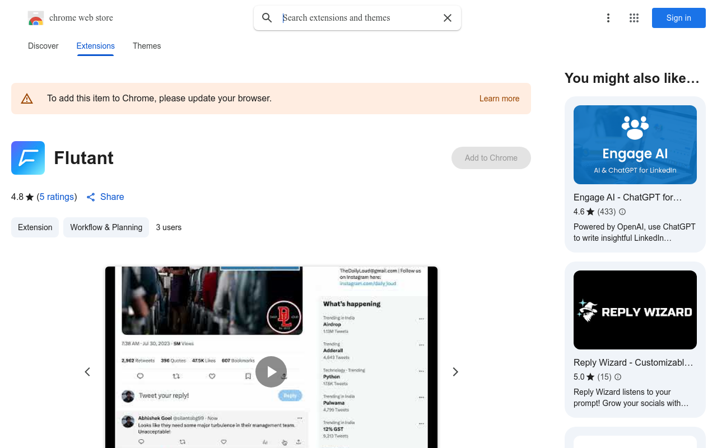Open the Engage AI thumbnail image
The image size is (717, 448).
point(635,144)
